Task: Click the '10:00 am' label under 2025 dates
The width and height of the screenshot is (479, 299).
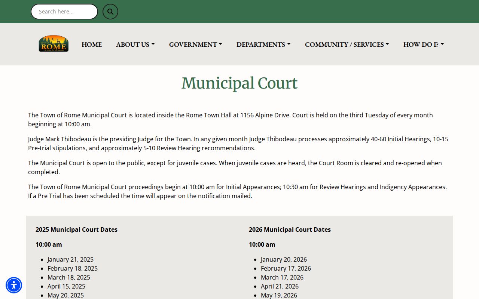Action: tap(49, 244)
